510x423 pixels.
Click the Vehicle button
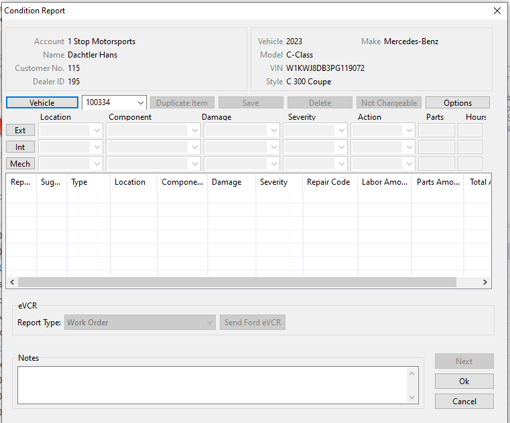coord(42,103)
